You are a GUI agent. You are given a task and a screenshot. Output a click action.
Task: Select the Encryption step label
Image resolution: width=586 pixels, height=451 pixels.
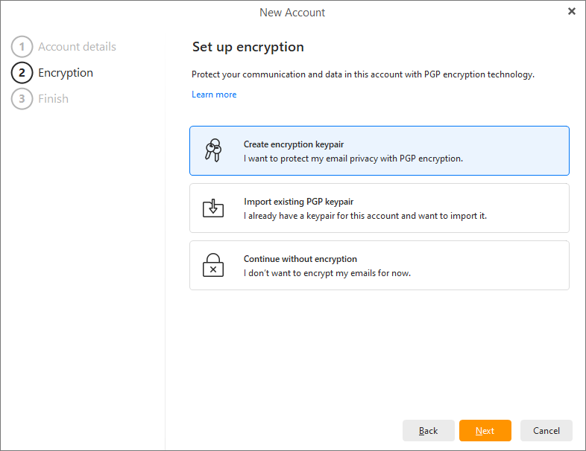pyautogui.click(x=66, y=73)
